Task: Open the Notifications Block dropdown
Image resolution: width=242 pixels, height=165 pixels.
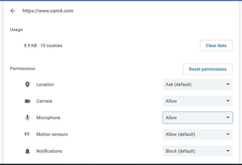Action: tap(198, 151)
